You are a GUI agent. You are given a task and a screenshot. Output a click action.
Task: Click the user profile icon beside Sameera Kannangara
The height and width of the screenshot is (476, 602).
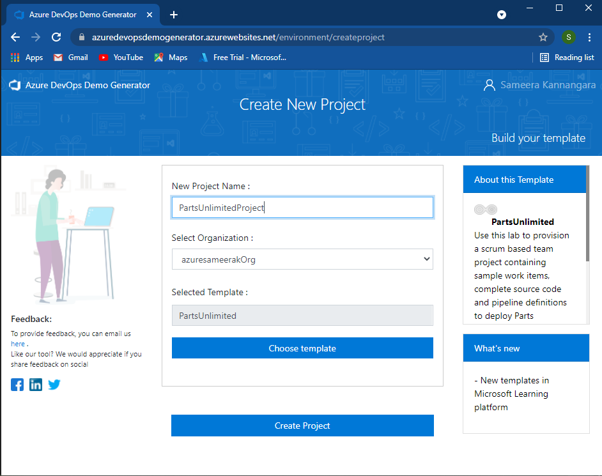489,84
